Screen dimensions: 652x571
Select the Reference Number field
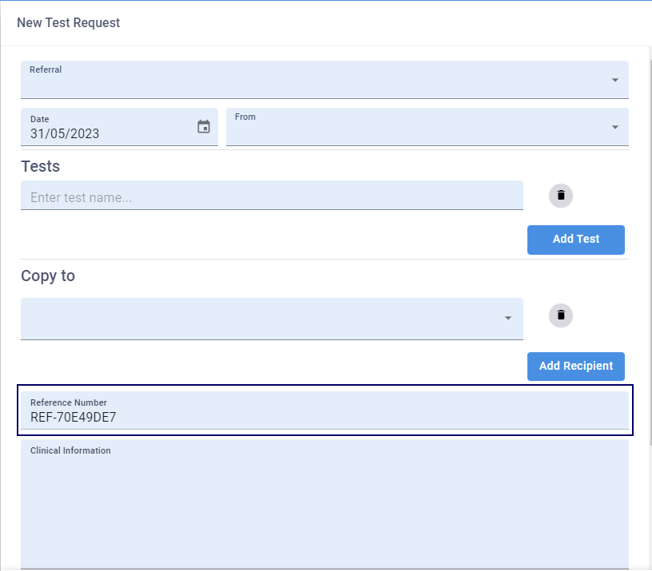pyautogui.click(x=320, y=411)
